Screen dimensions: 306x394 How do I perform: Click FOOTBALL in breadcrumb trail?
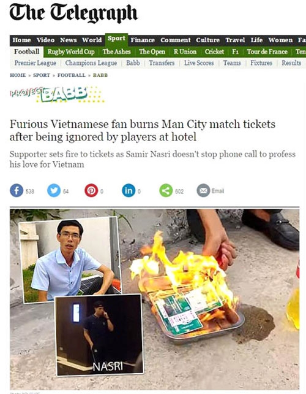72,75
